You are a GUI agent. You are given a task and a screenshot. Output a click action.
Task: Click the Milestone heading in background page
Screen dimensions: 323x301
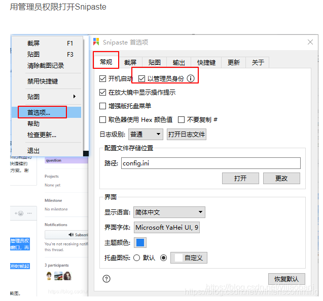(53, 200)
